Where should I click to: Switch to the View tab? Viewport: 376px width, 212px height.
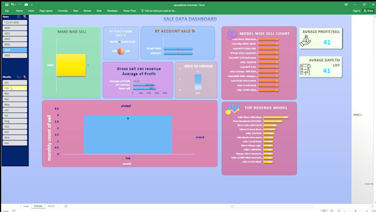[99, 11]
